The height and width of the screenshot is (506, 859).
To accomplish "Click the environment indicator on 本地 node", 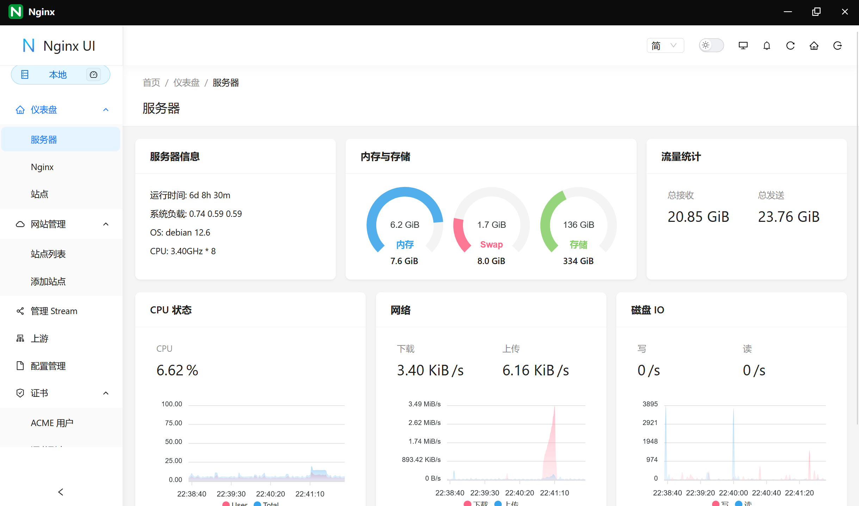I will click(93, 75).
